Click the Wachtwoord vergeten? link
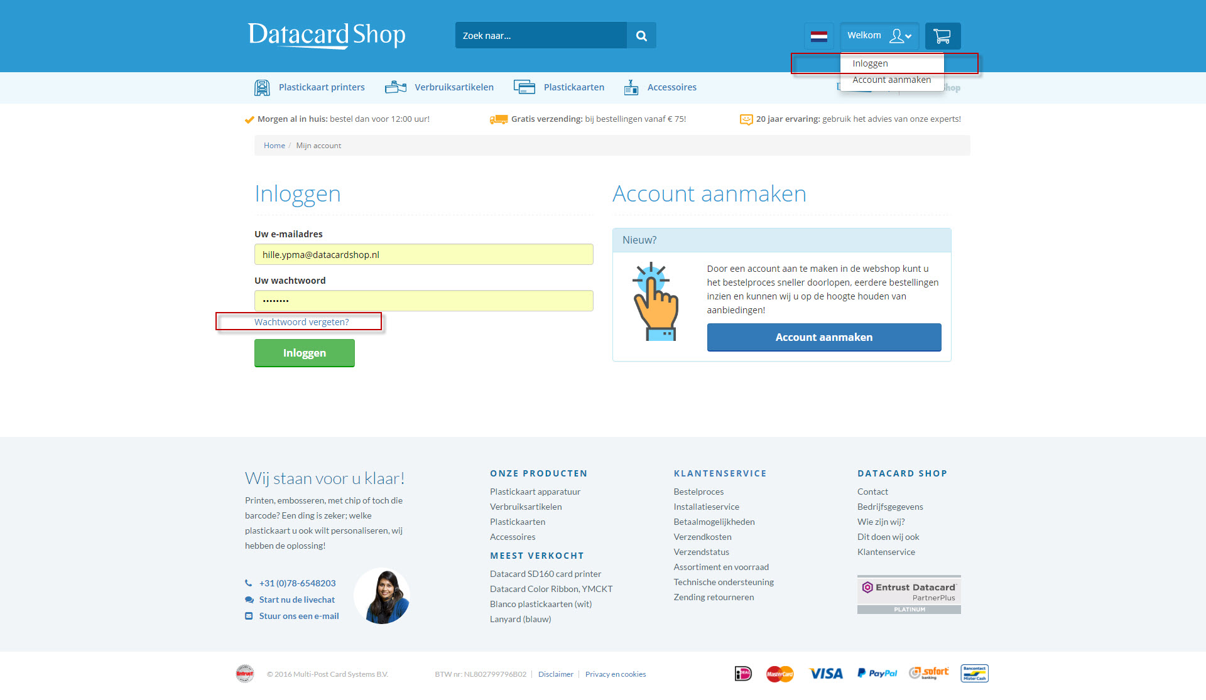 [x=301, y=322]
